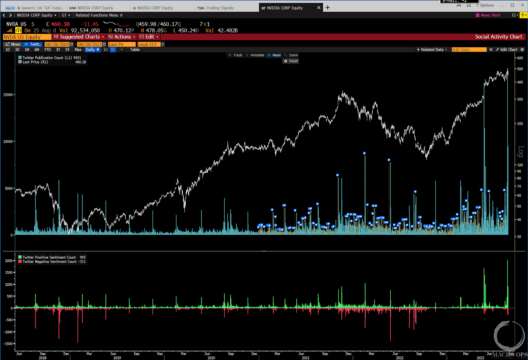The image size is (528, 360).
Task: Select the 5Y range
Action: tap(67, 50)
